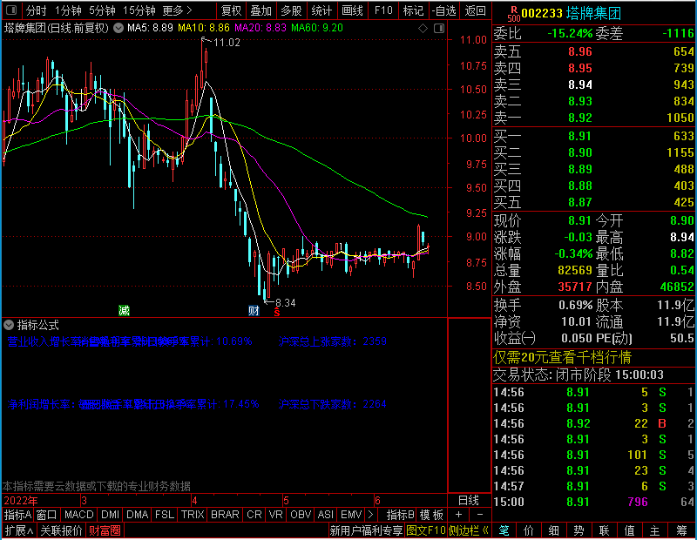Open the 复权 adjustment option
Image resolution: width=697 pixels, height=540 pixels.
[x=231, y=10]
